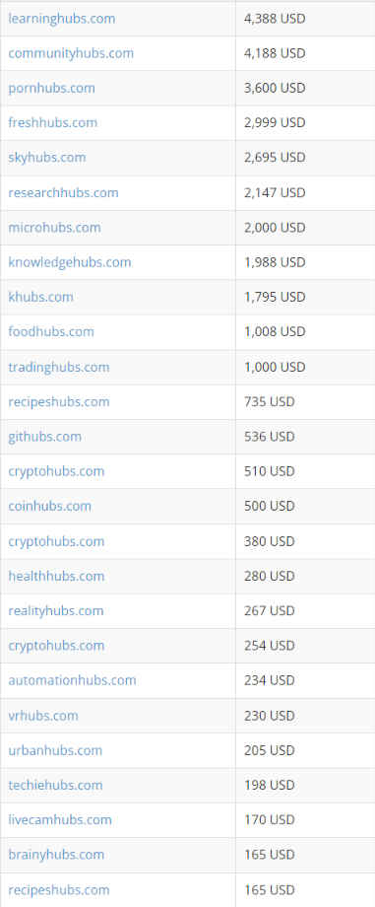Visit the foodhubs.com listing
This screenshot has width=375, height=907.
click(x=51, y=331)
